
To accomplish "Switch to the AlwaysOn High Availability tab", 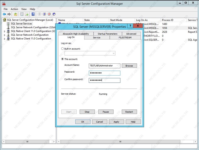I will point(76,34).
